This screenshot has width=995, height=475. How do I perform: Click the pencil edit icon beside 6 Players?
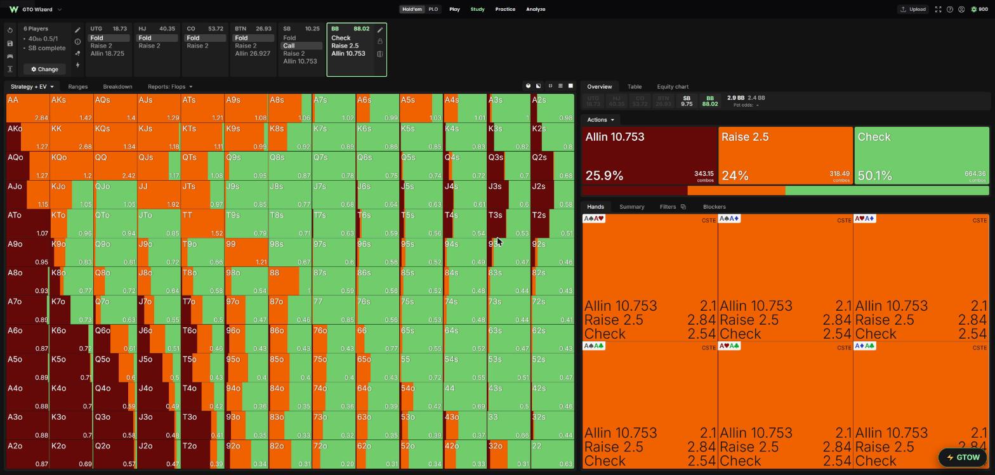pyautogui.click(x=77, y=30)
